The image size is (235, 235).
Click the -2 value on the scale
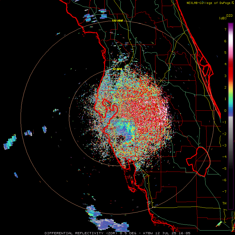(x=224, y=134)
